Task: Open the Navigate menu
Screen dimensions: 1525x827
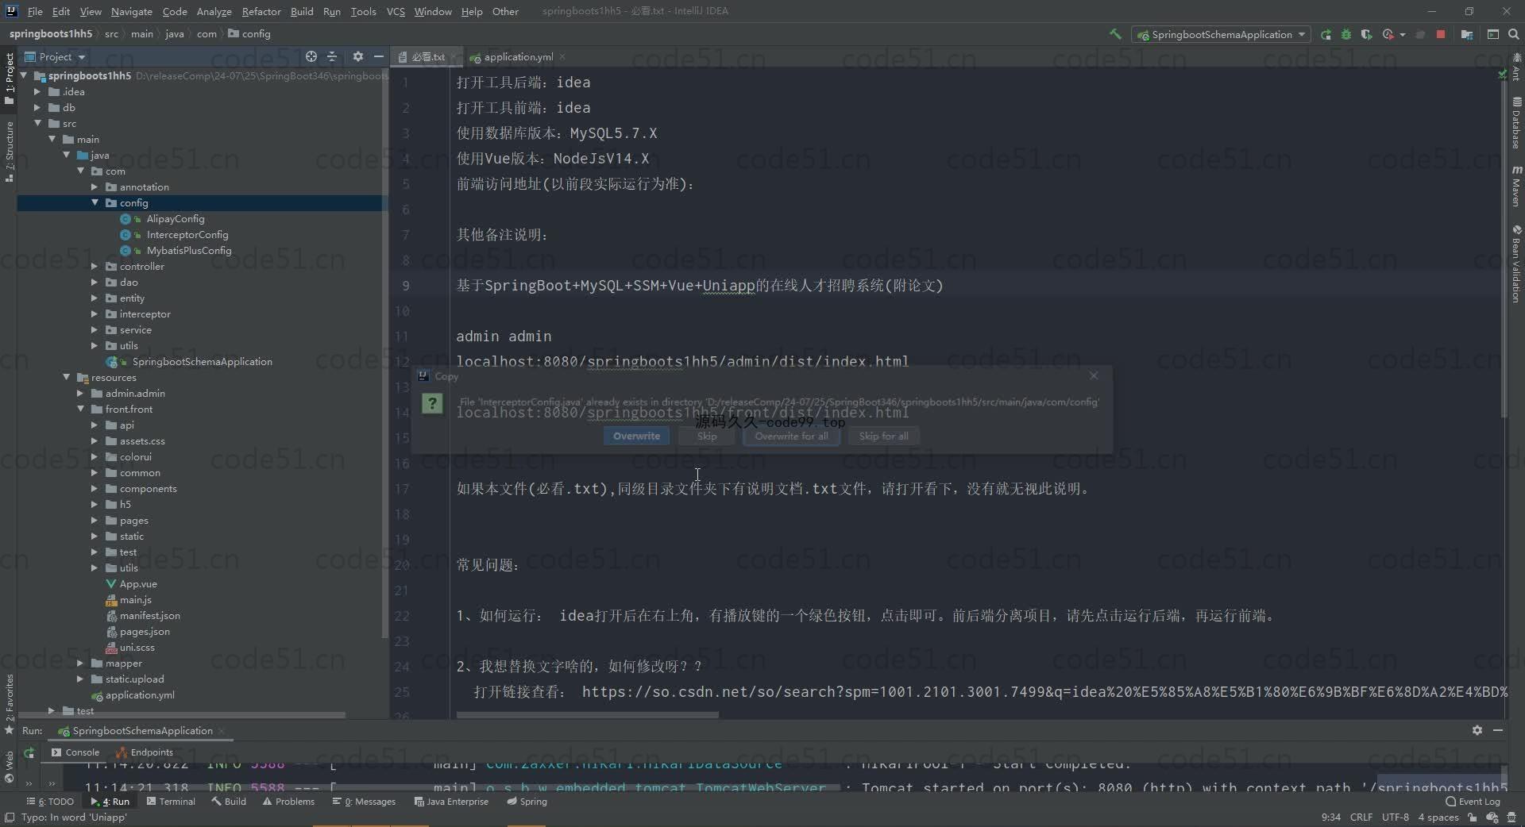Action: point(131,11)
